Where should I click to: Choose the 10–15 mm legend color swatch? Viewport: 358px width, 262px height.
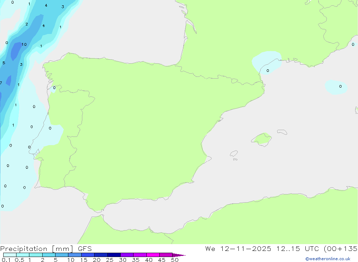pyautogui.click(x=75, y=255)
